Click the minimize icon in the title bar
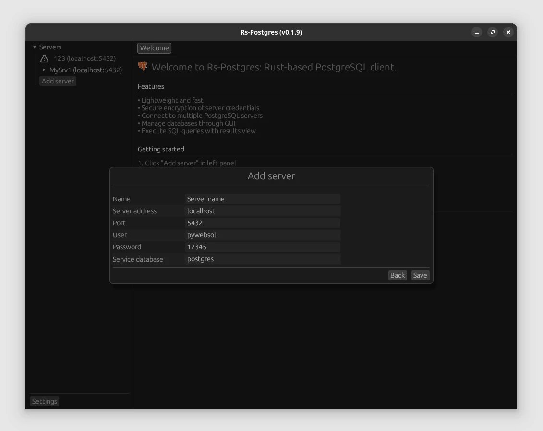 pos(476,32)
